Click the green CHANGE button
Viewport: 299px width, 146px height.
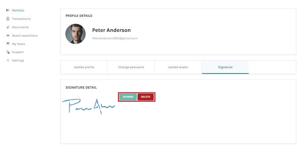(128, 97)
